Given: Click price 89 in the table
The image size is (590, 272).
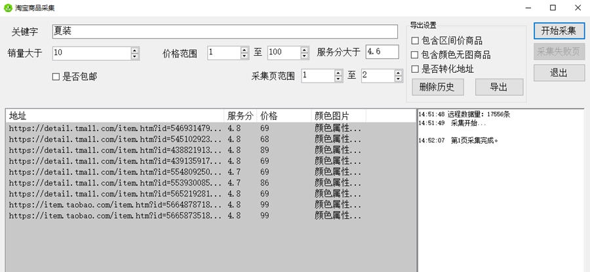Looking at the screenshot, I should pos(265,150).
